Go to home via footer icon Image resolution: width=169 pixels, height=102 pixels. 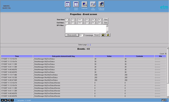point(2,100)
